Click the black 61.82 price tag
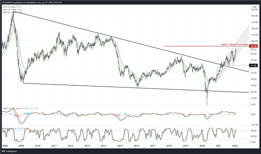Image resolution: width=261 pixels, height=154 pixels. 253,66
